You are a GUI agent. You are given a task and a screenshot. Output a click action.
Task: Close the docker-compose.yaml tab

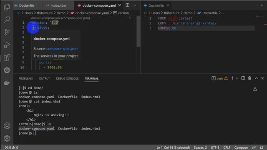pyautogui.click(x=120, y=5)
